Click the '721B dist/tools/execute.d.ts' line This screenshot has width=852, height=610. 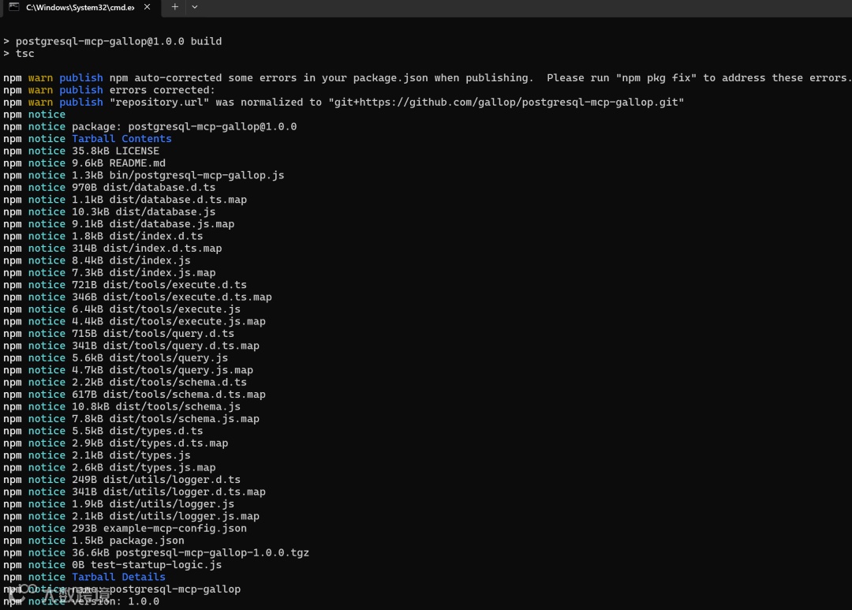[x=125, y=285]
